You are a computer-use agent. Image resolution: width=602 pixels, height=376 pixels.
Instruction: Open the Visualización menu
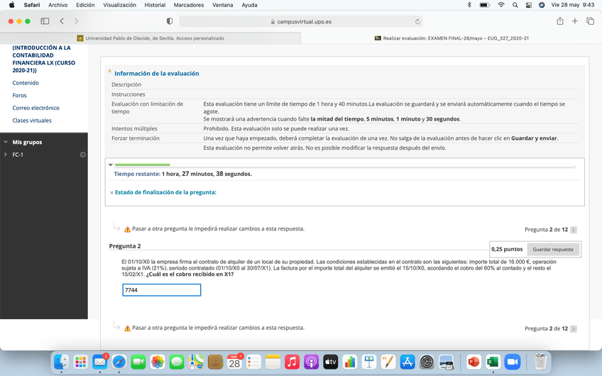pyautogui.click(x=119, y=5)
